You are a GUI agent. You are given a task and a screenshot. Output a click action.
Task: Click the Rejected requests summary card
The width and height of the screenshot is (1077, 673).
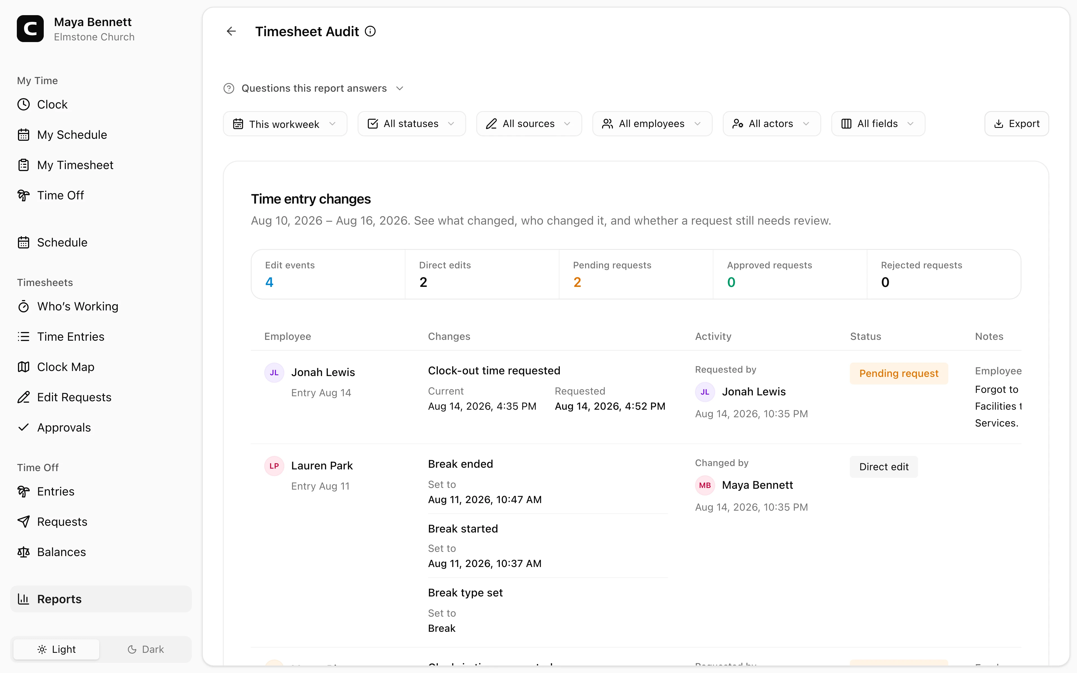click(944, 274)
